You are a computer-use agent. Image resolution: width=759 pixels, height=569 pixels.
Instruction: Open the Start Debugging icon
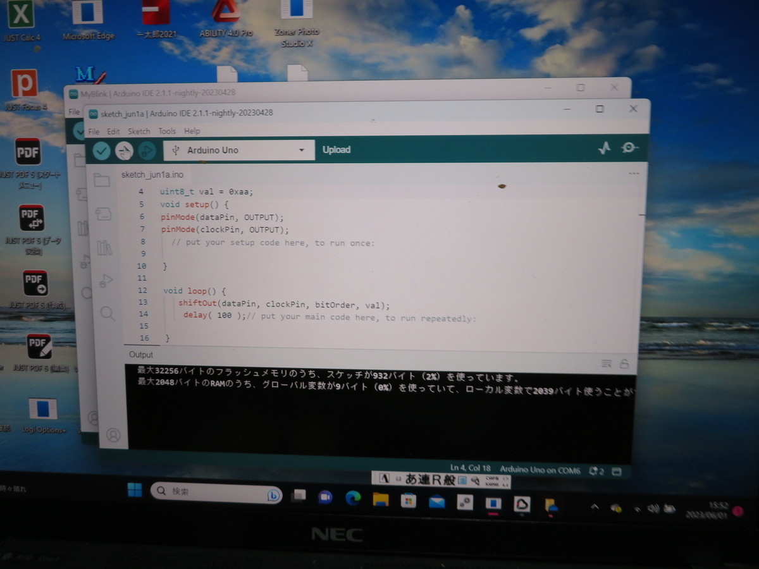point(147,150)
